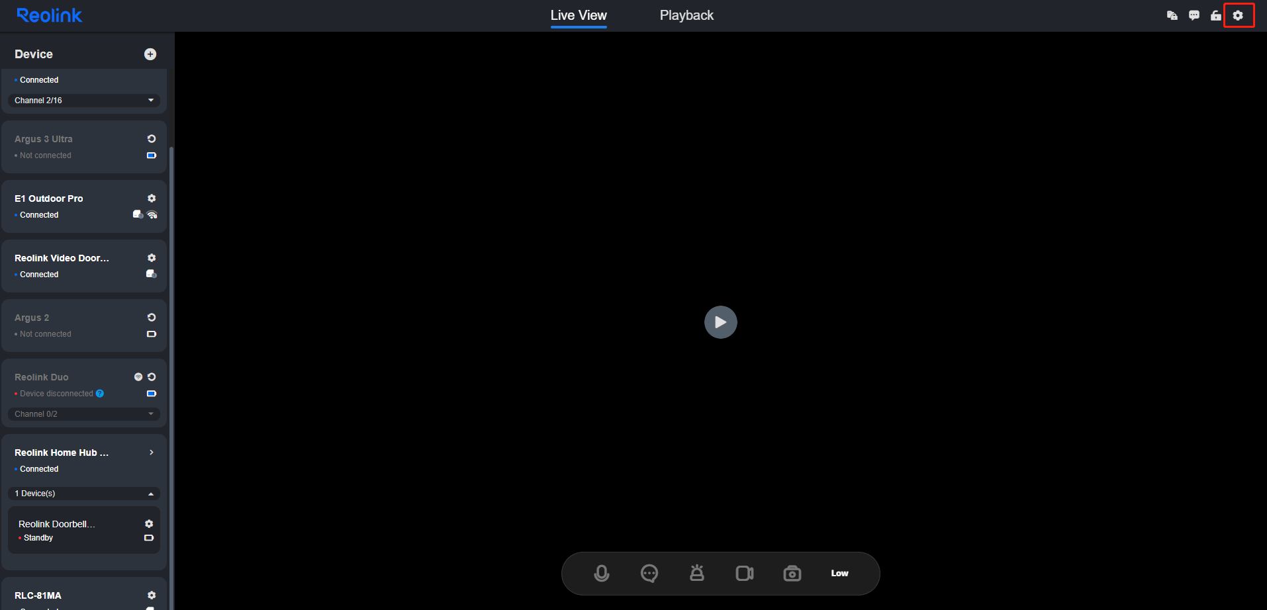Screen dimensions: 1267x610
Task: Select Reolink Doorbell… under Home Hub
Action: click(84, 530)
